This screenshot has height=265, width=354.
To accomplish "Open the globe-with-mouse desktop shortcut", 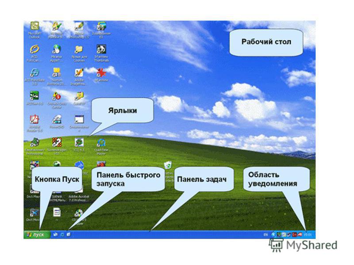I will (x=57, y=49).
